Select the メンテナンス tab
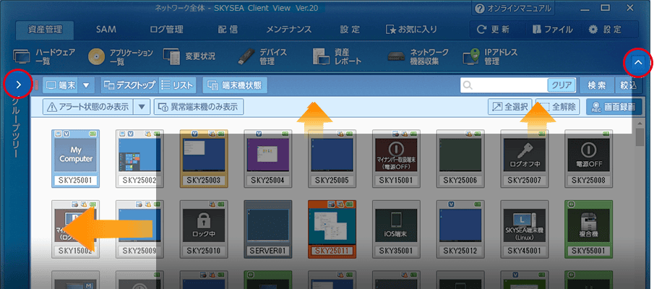Image resolution: width=654 pixels, height=289 pixels. 289,29
